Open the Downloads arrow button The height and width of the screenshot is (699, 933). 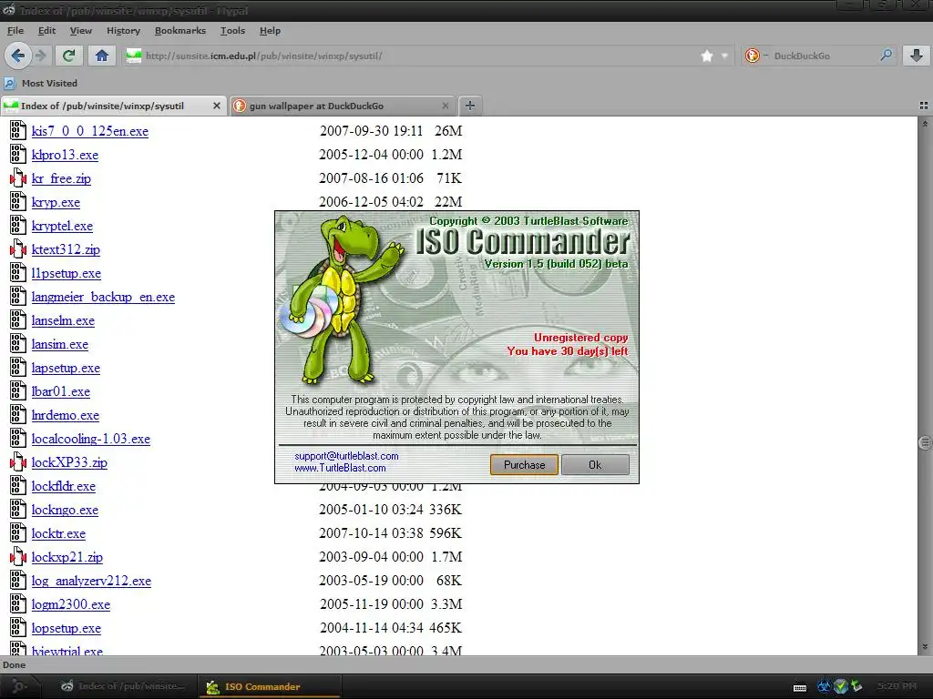coord(917,56)
